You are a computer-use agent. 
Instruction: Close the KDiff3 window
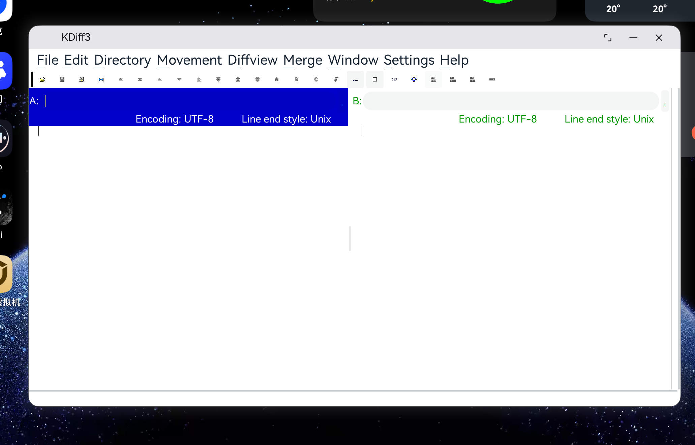(x=659, y=38)
